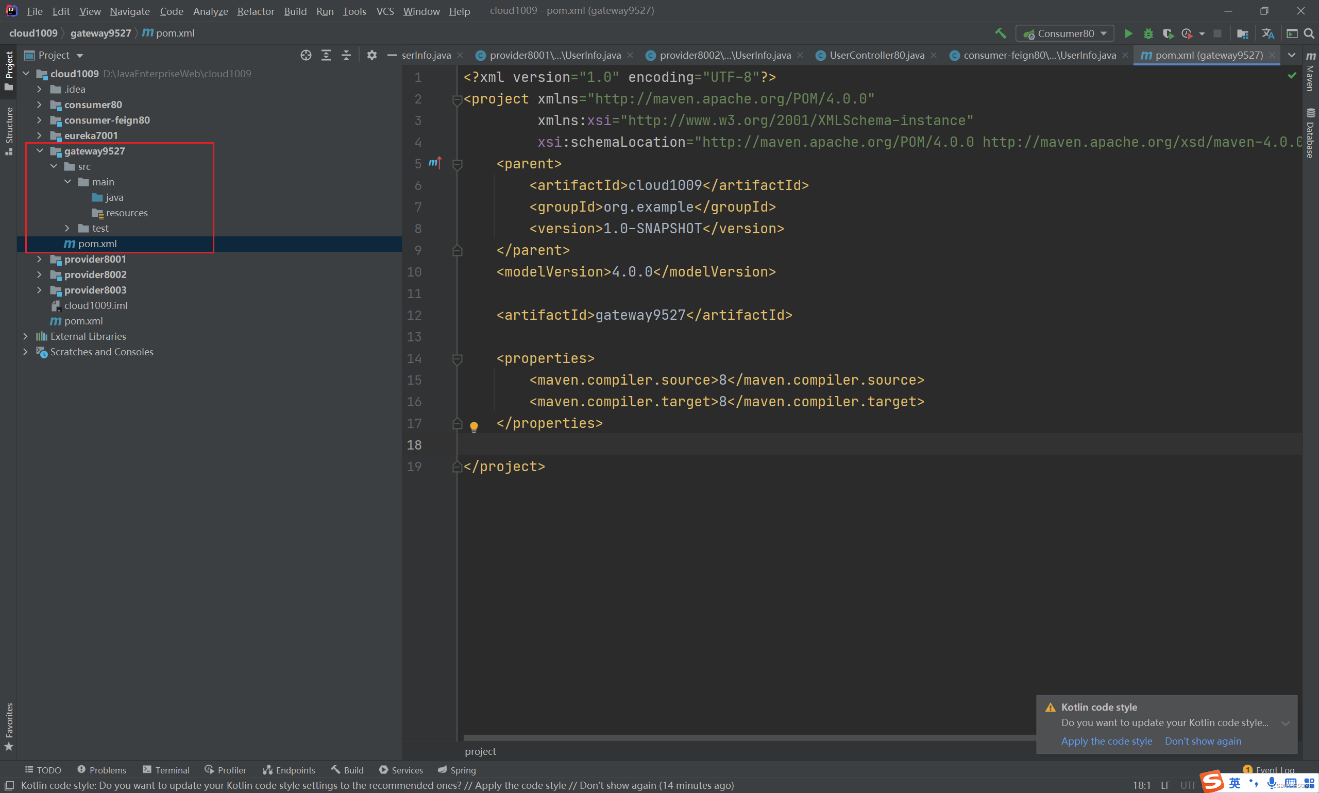Run Consumer80 with the green play icon
Image resolution: width=1319 pixels, height=793 pixels.
(1128, 33)
